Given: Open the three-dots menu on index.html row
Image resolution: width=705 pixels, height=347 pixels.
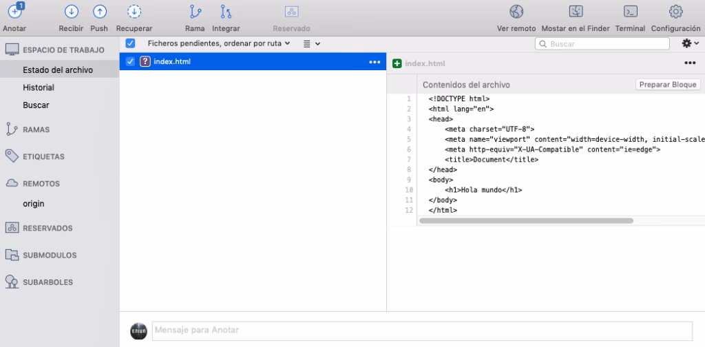Looking at the screenshot, I should 375,62.
